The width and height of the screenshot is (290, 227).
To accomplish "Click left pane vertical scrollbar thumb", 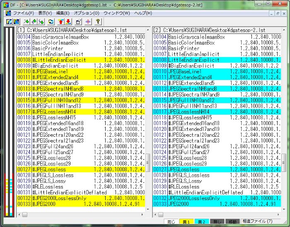I will 148,163.
